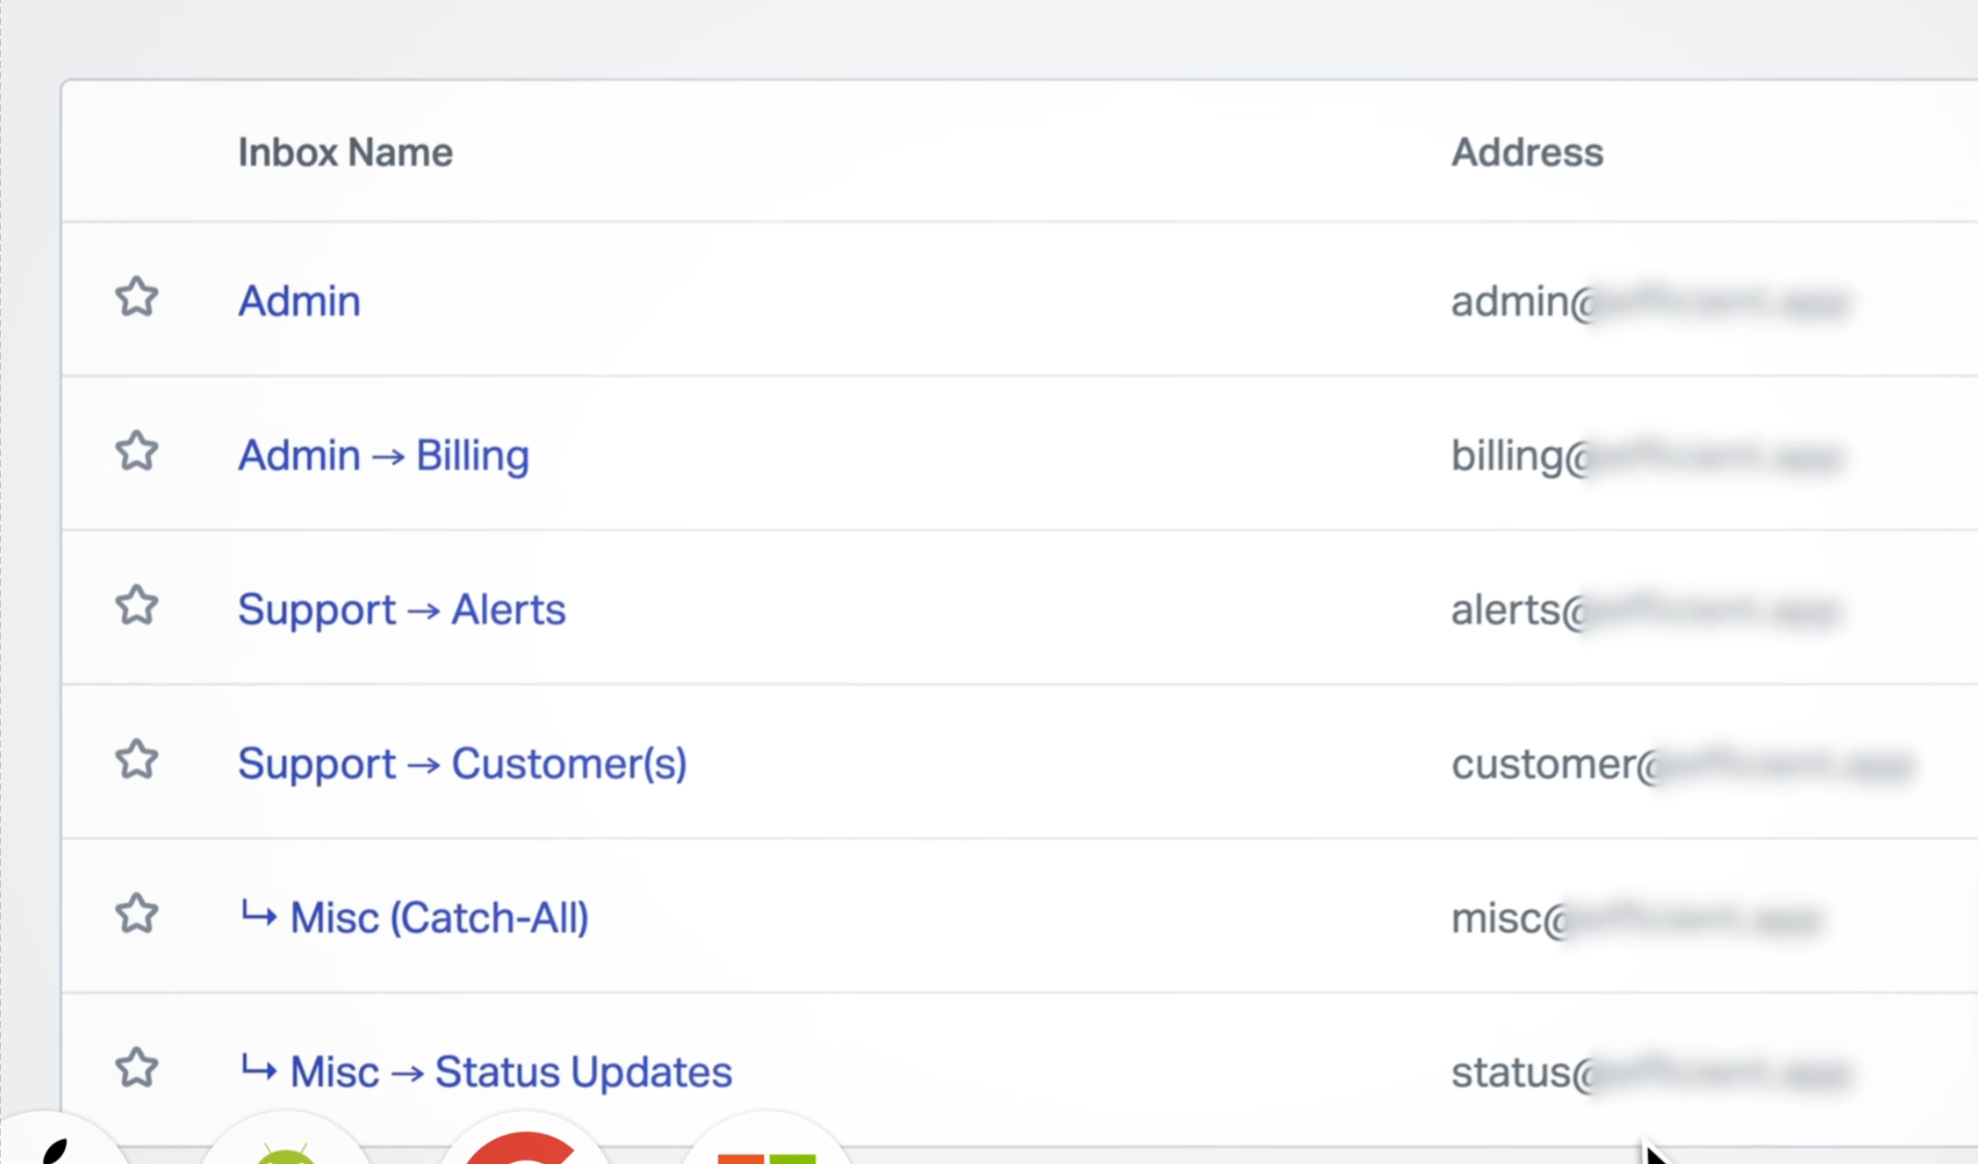Open the Admin → Billing inbox

tap(383, 455)
